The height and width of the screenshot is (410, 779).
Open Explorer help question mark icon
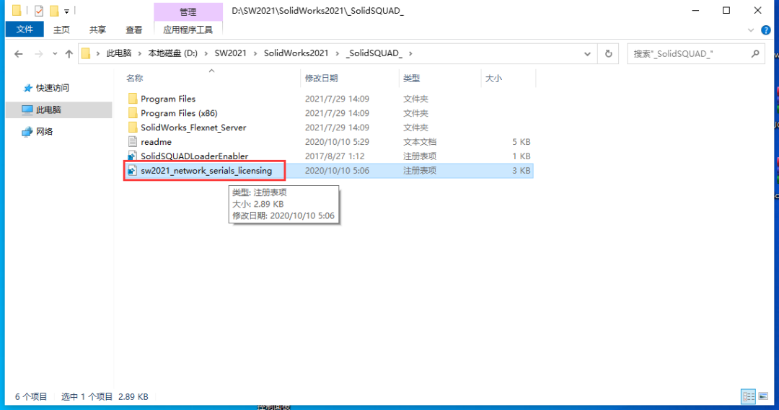click(x=765, y=30)
